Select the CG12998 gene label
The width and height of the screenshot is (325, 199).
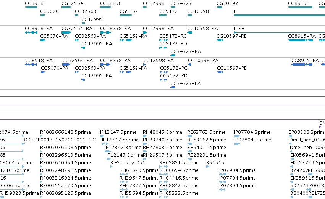point(154,3)
